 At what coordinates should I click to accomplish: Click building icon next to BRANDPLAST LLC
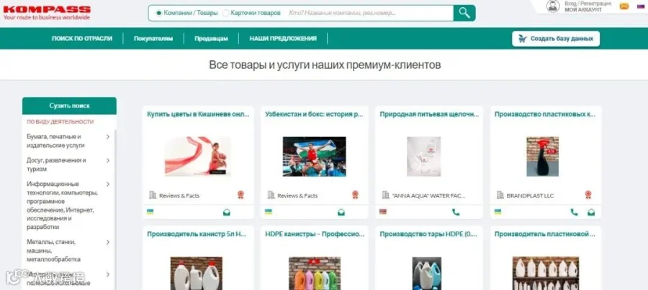point(500,195)
